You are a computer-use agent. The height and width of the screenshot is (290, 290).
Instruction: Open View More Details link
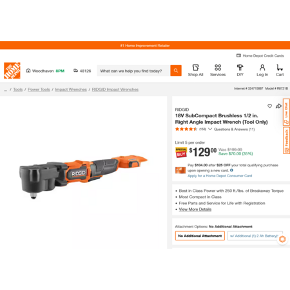195,209
